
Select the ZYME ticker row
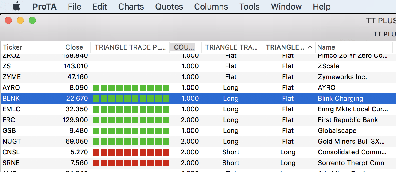click(198, 77)
